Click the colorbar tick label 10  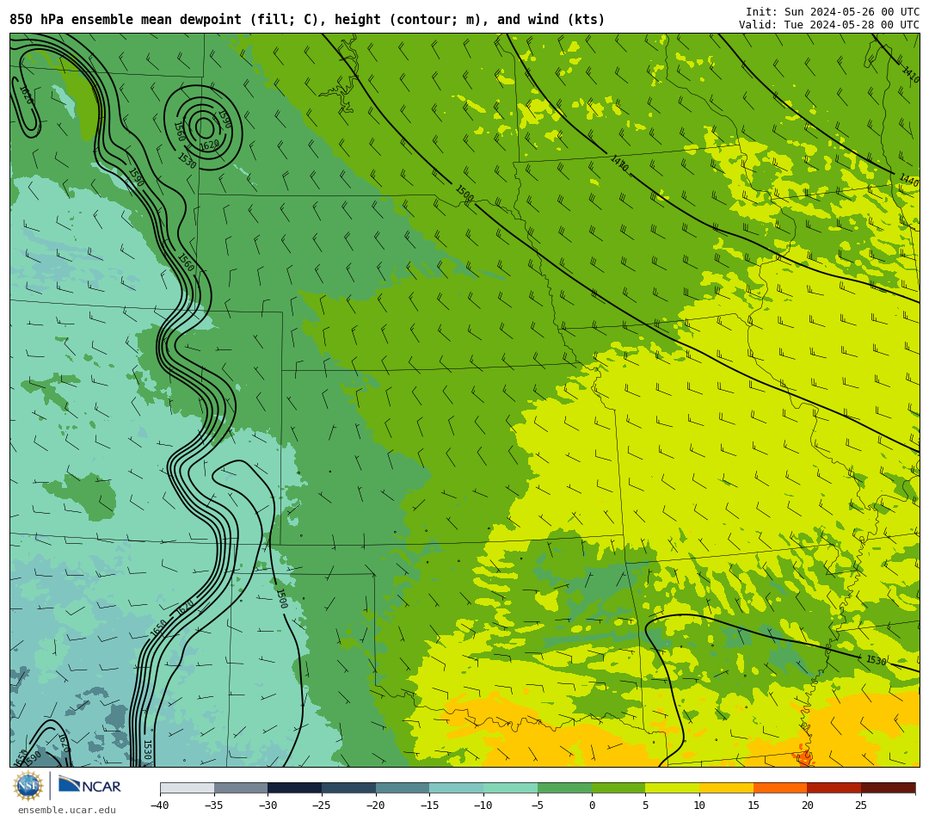(x=699, y=805)
